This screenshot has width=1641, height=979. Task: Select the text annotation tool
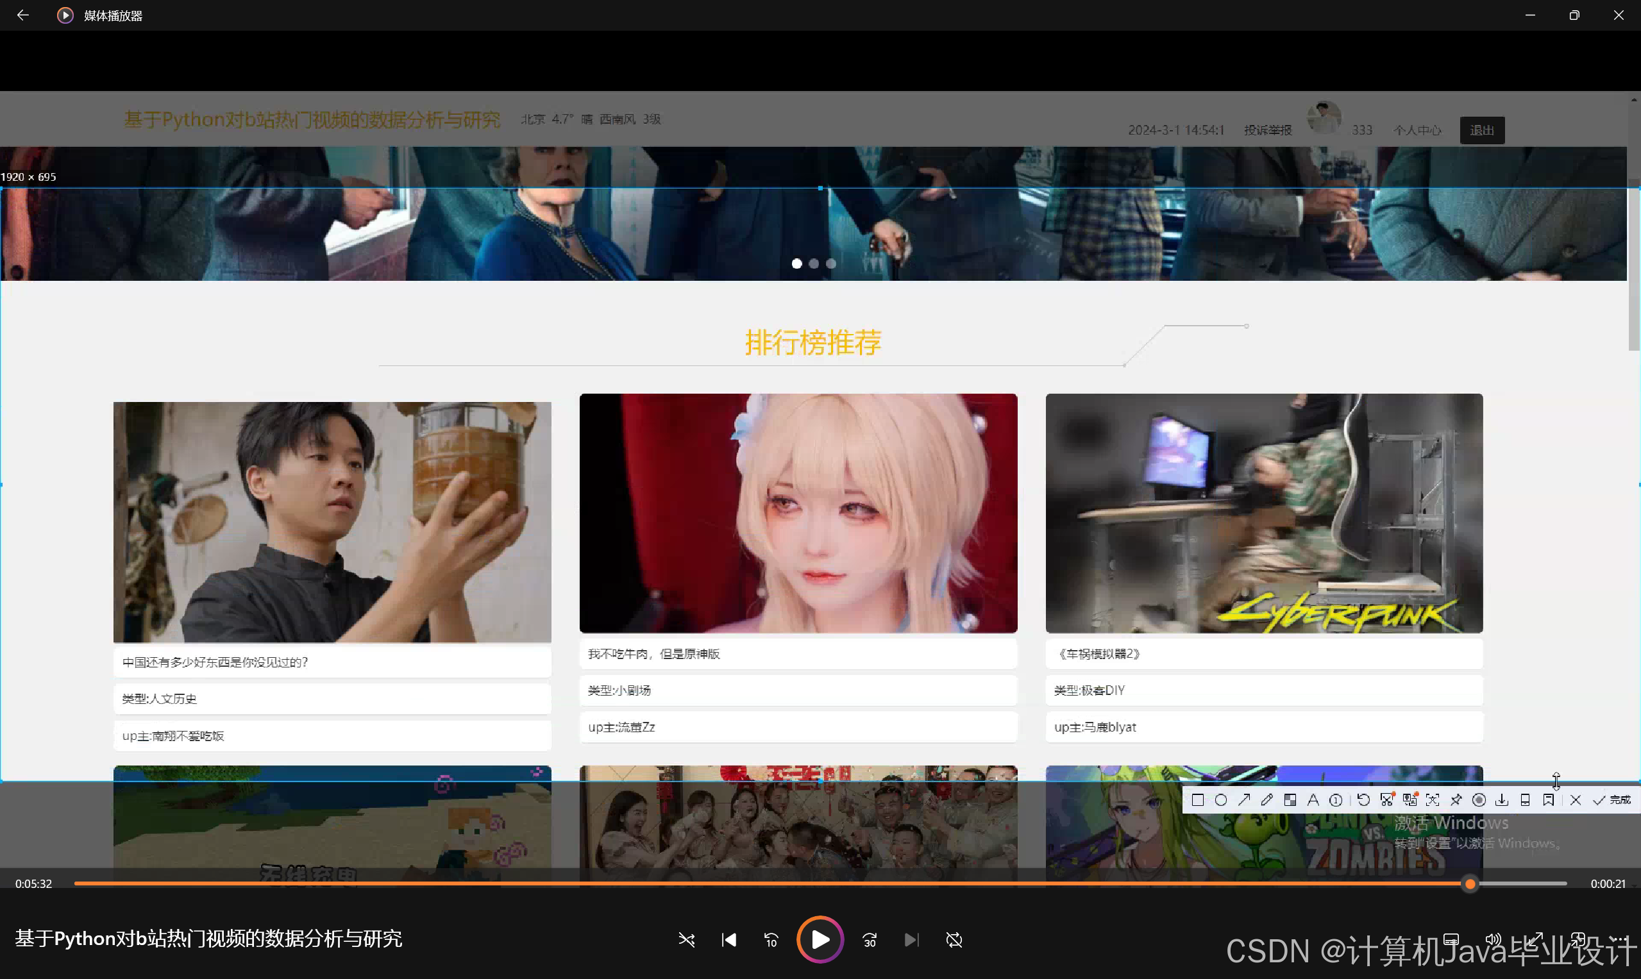[1313, 800]
